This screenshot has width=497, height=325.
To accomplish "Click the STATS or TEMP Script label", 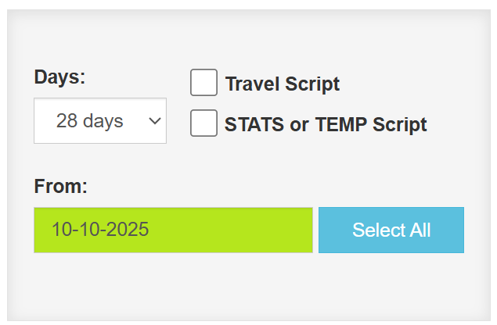I will coord(326,124).
